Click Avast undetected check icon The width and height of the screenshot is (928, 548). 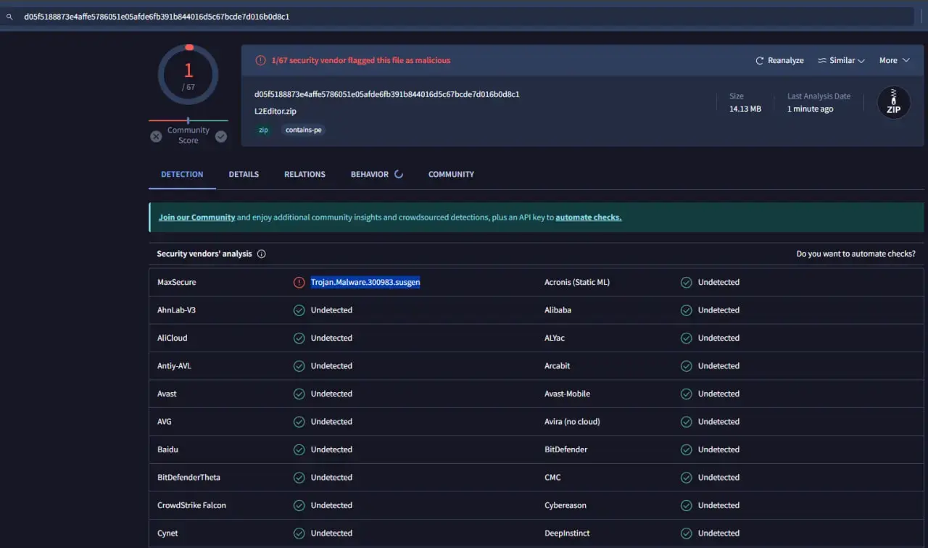[x=299, y=394]
